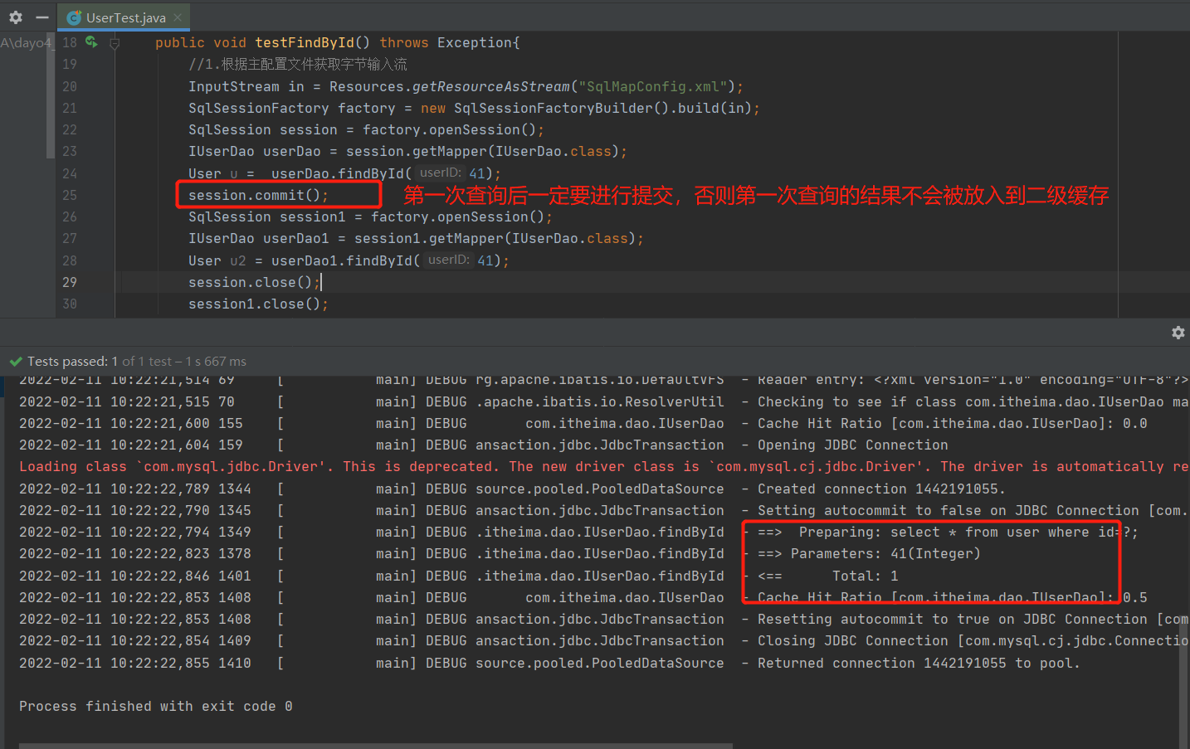Click the 'userID:' hint on line 24
The width and height of the screenshot is (1190, 749).
click(440, 173)
